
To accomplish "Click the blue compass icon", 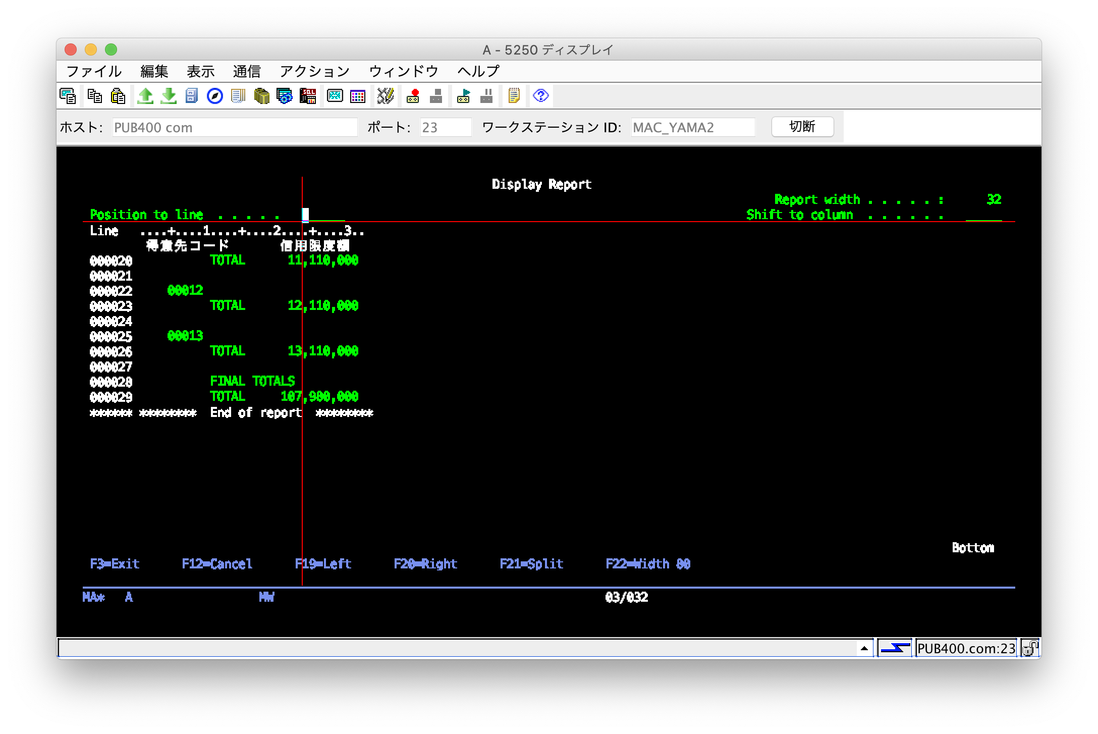I will 215,96.
